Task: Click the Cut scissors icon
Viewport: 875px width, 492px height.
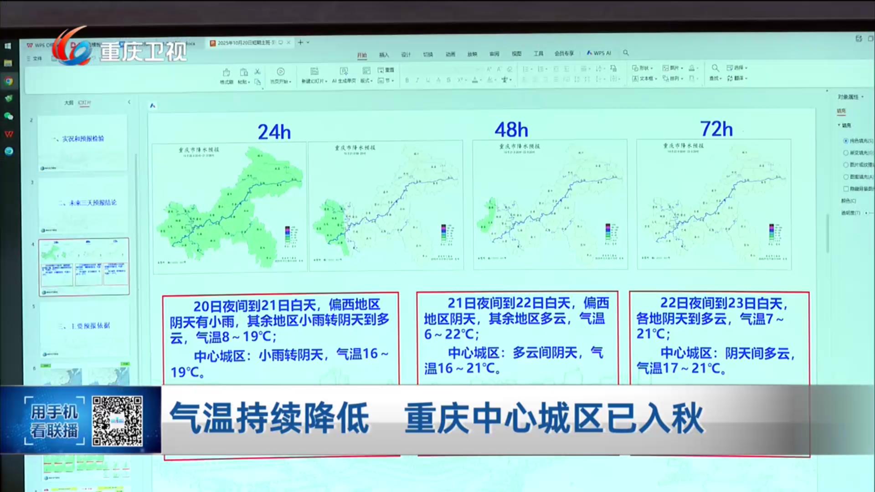Action: 257,72
